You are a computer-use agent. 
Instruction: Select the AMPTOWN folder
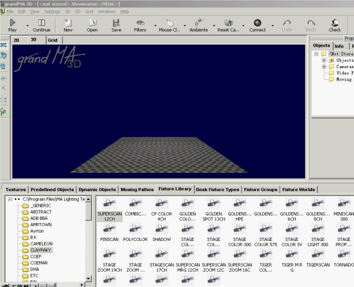(x=41, y=225)
